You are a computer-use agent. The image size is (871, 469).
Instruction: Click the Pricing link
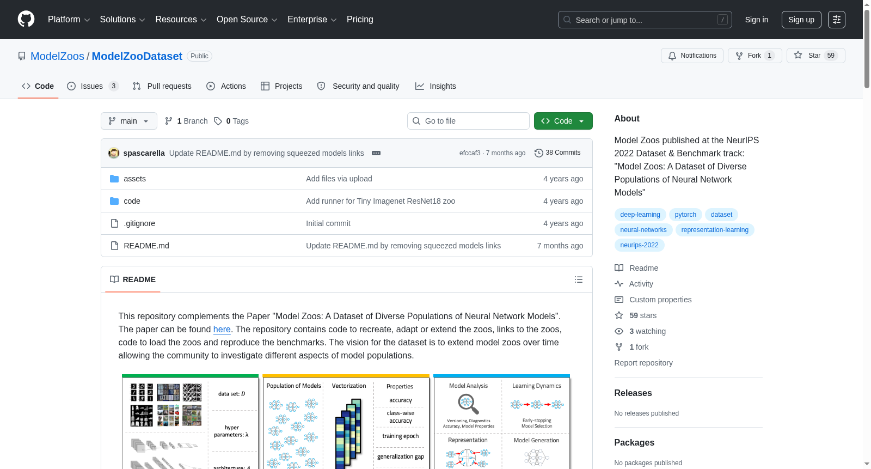click(360, 20)
